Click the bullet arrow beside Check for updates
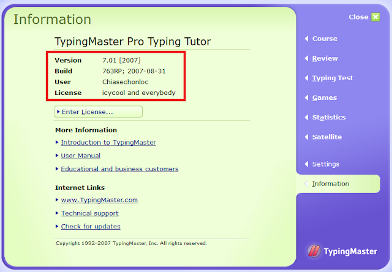 click(57, 227)
